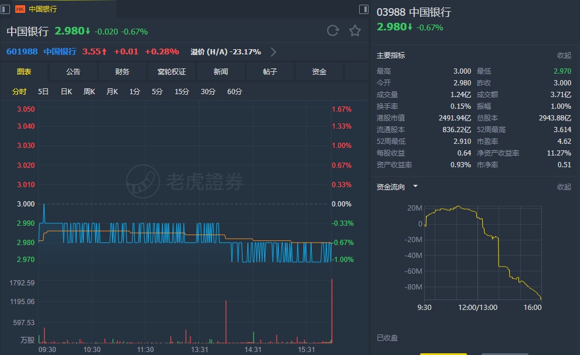Screen dimensions: 580x355
Task: Add 中国银行 to favorites star
Action: (355, 30)
